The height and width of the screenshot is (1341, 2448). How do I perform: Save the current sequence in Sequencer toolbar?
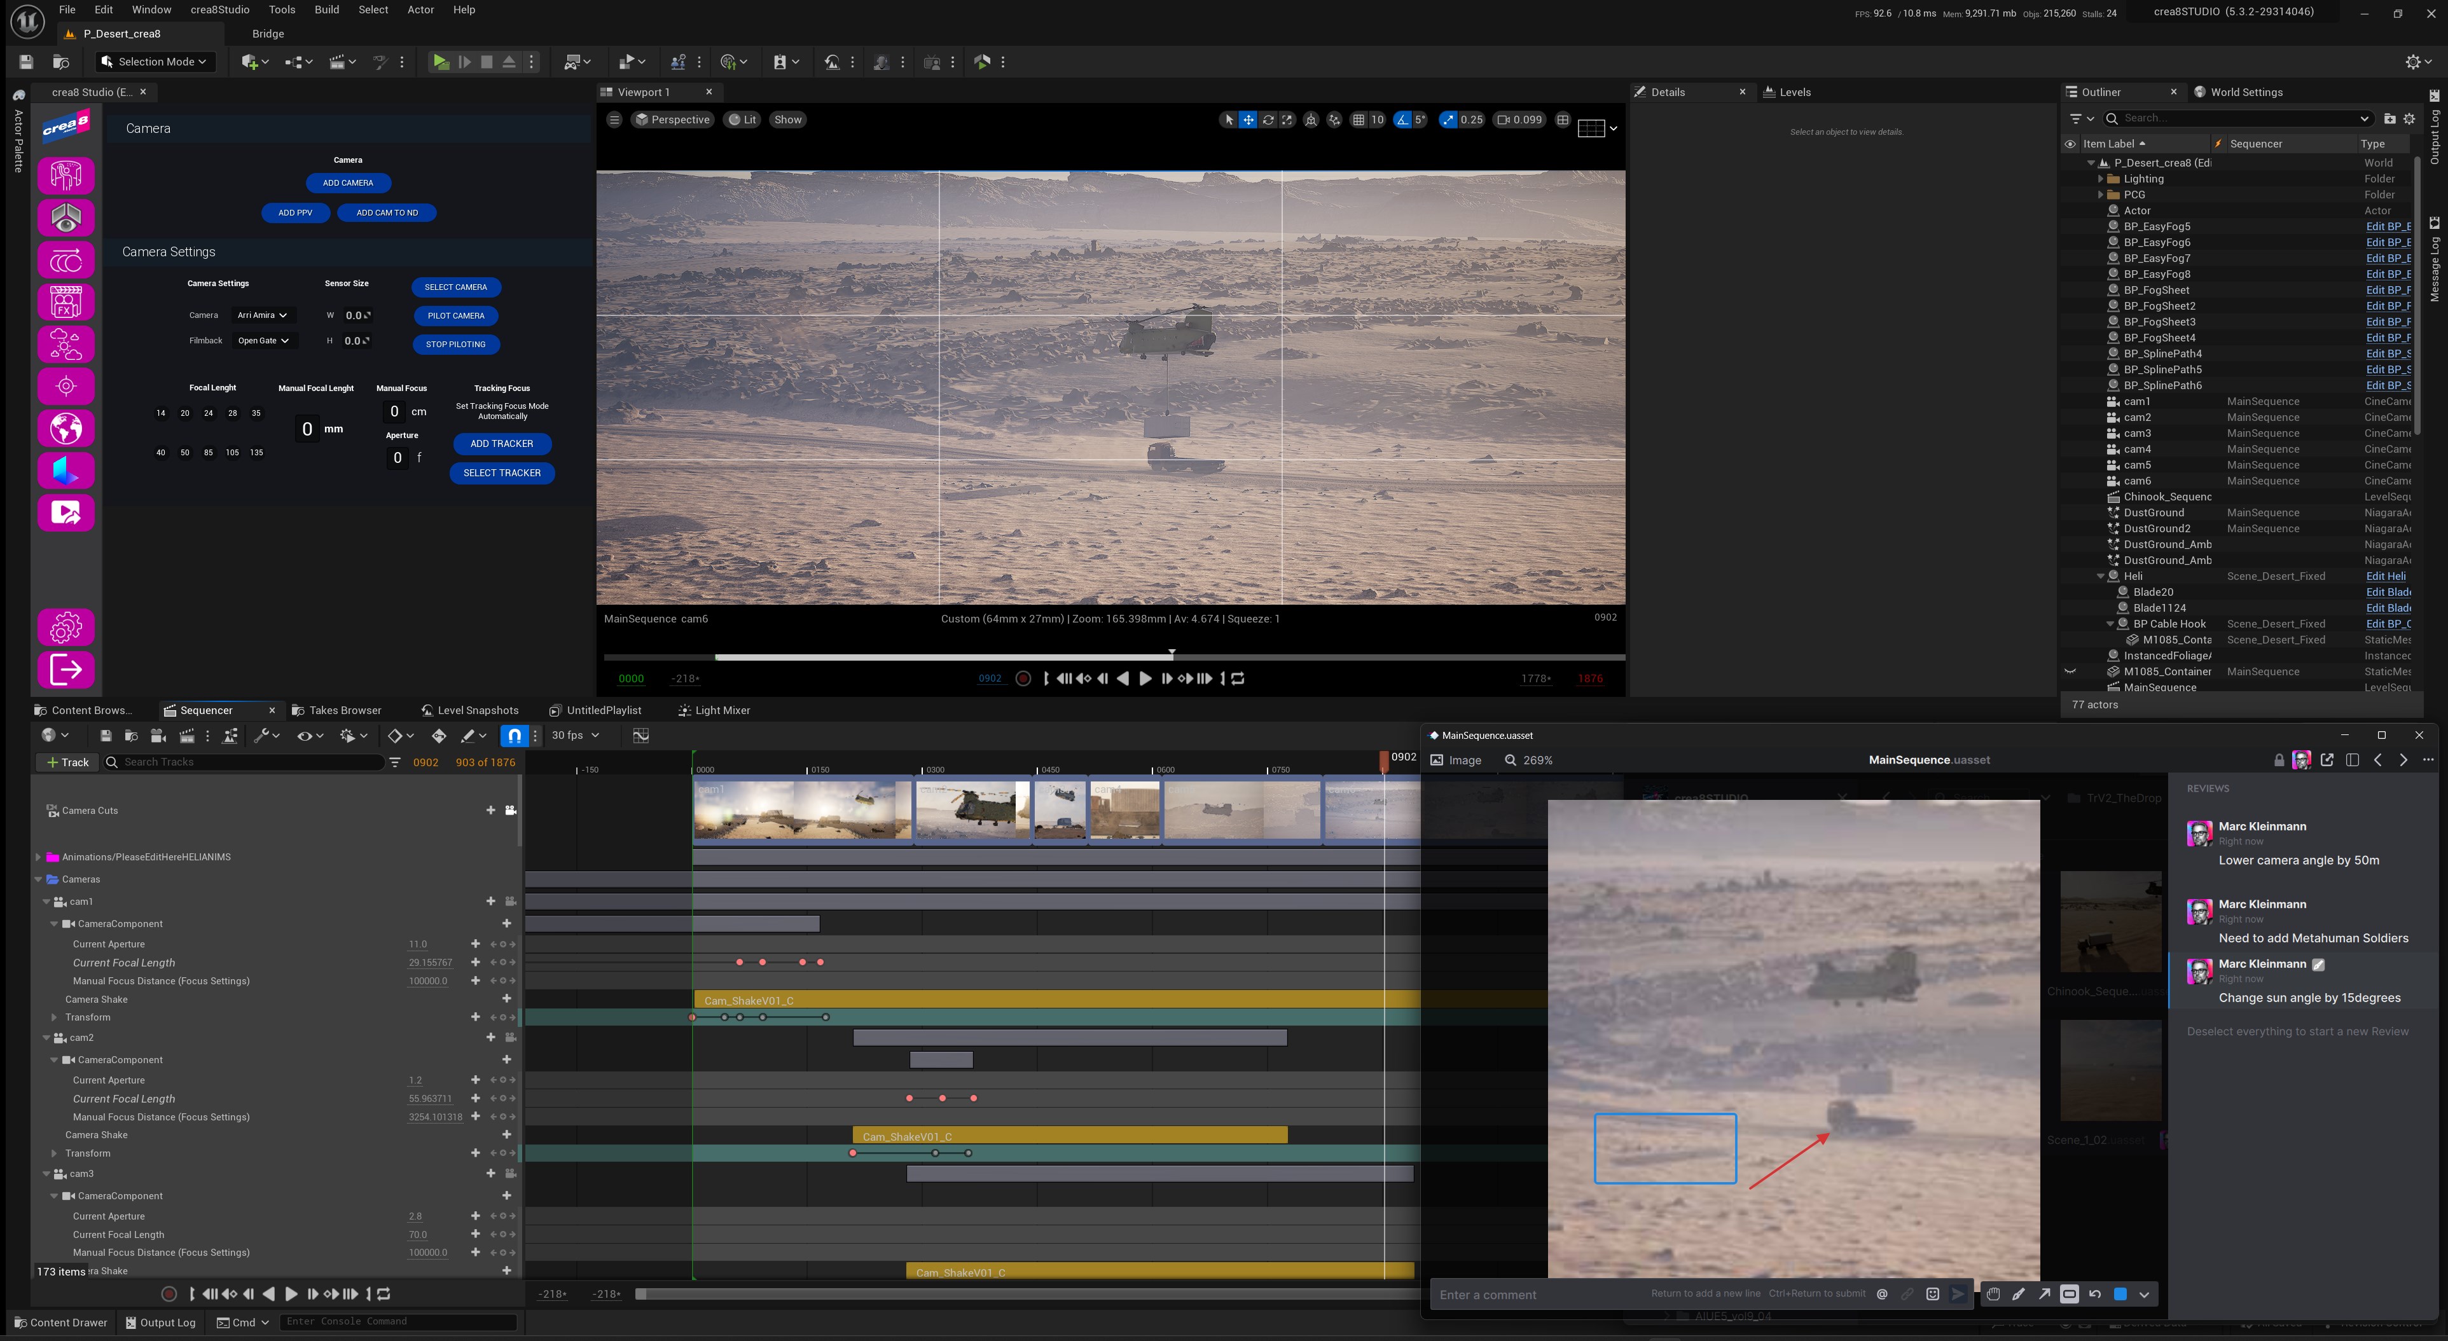106,734
